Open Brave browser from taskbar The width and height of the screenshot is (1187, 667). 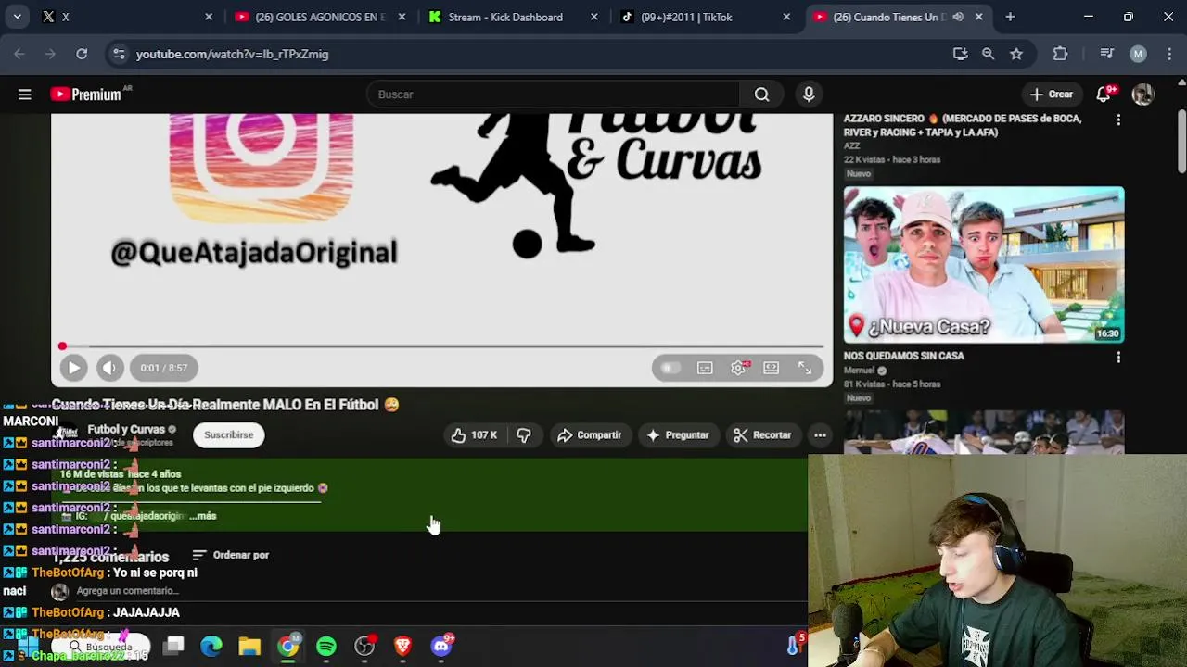coord(402,646)
